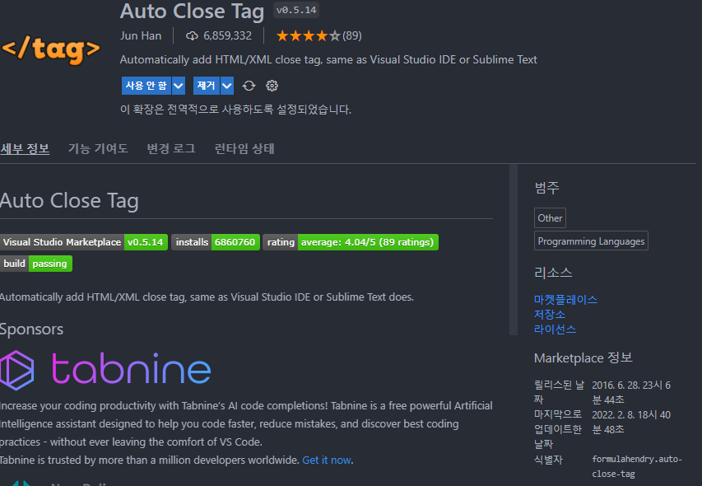
Task: Click the Visual Studio Marketplace v0.5.14 badge
Action: click(84, 242)
